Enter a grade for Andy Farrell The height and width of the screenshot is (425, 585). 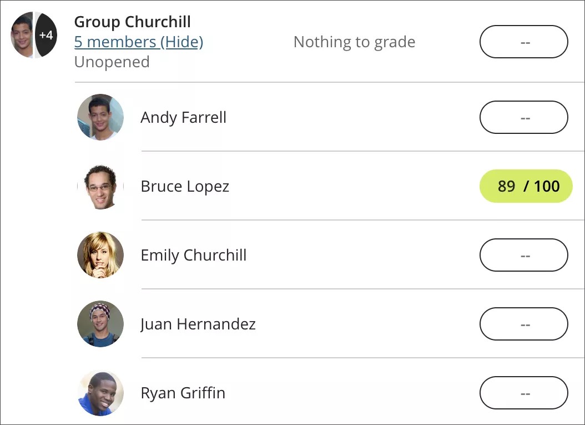[523, 117]
